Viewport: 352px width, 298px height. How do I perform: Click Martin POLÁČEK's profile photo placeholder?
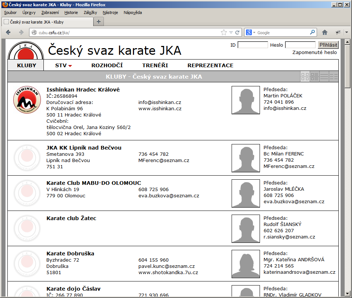(x=246, y=100)
